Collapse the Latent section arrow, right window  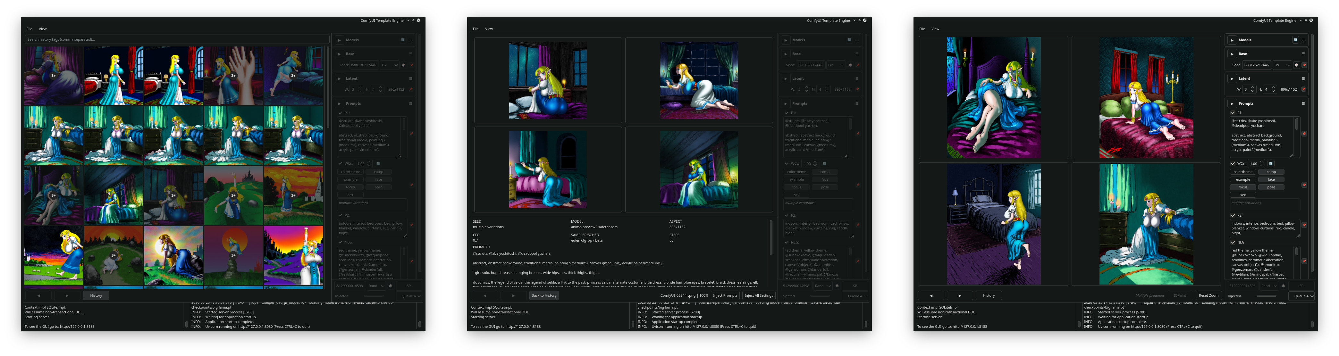coord(1232,79)
